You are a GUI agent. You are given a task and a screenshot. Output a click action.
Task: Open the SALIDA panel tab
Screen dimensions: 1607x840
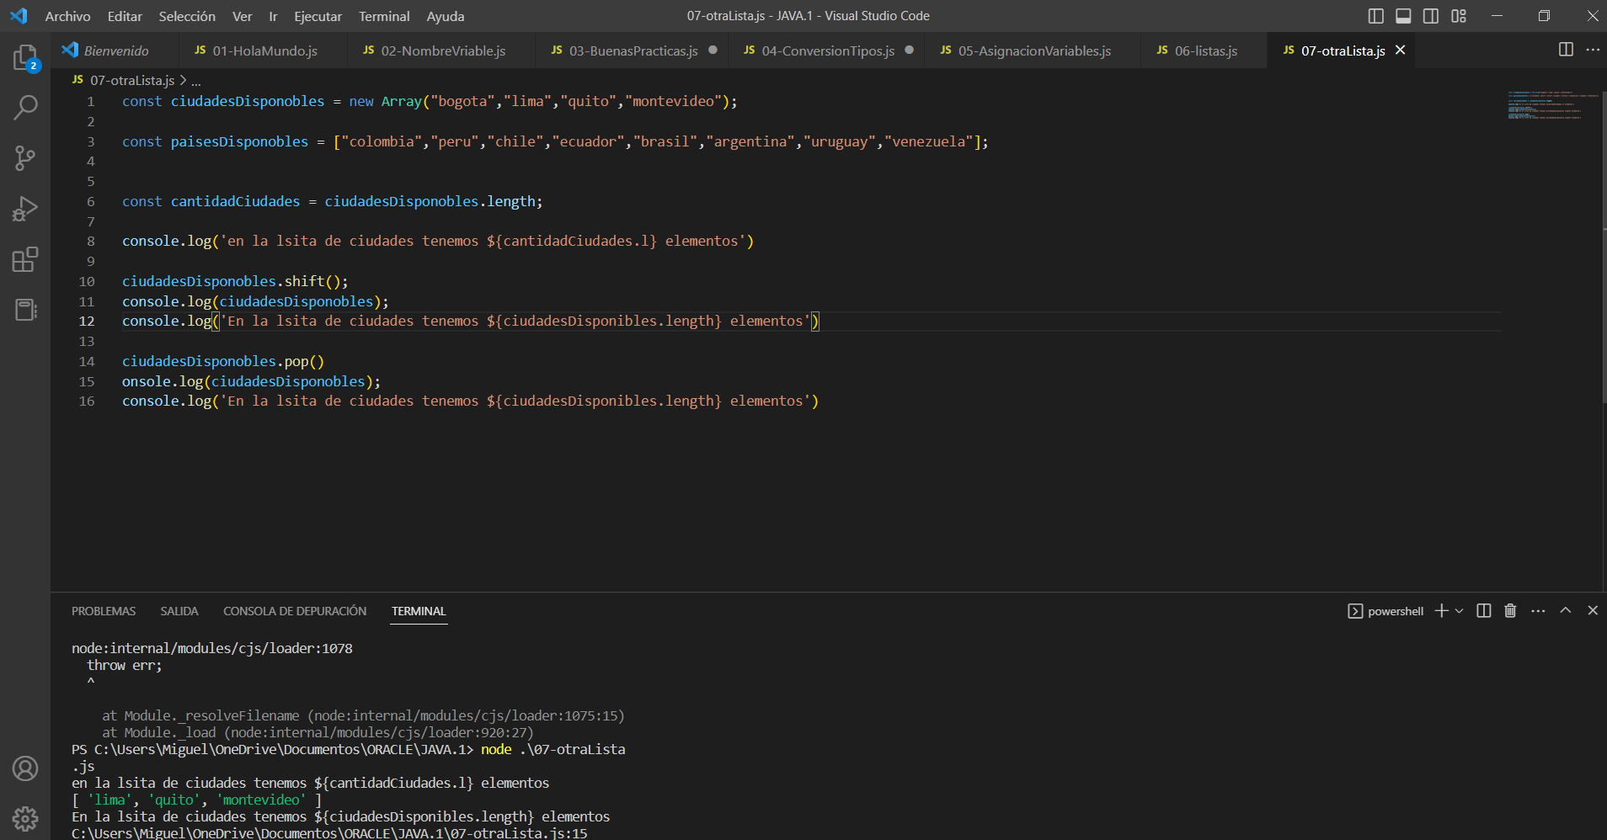point(179,611)
